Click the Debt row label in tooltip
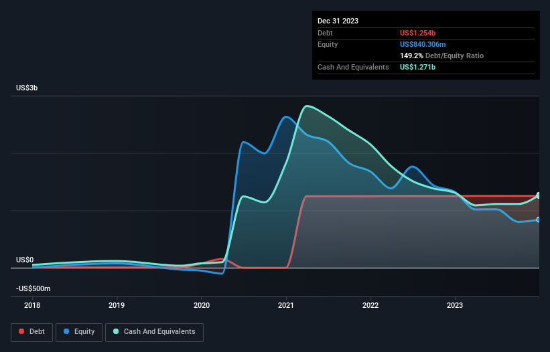The height and width of the screenshot is (352, 550). (325, 33)
